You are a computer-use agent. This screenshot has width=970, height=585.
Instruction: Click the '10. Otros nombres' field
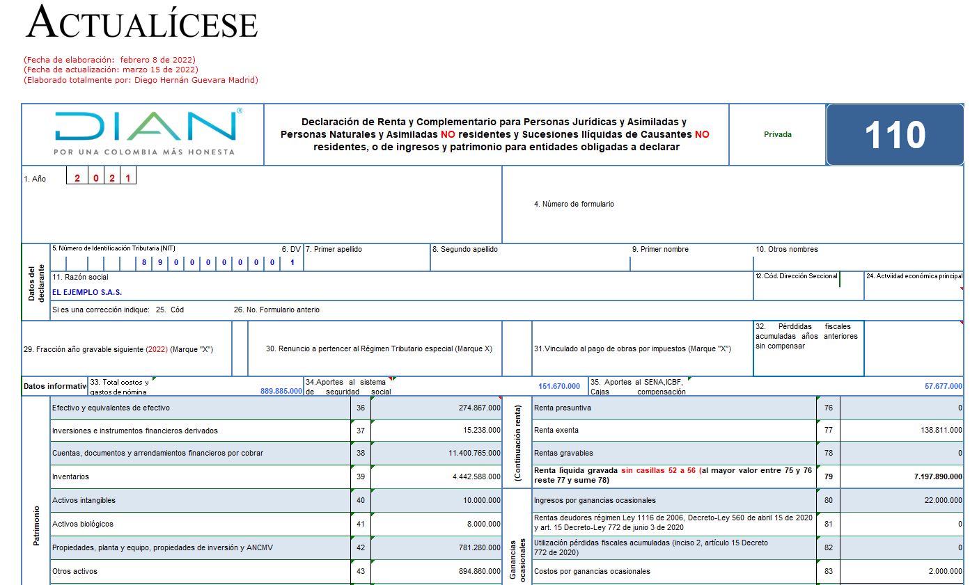[x=859, y=257]
